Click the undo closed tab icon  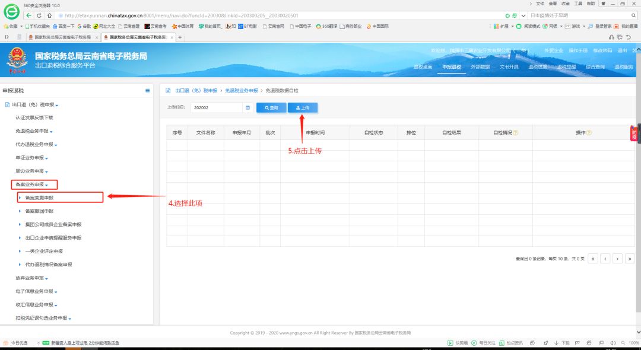pos(629,37)
